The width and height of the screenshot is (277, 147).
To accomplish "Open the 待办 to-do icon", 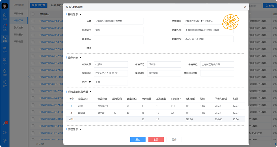I will 5,27.
